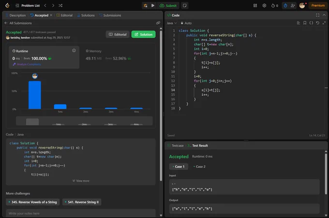The image size is (329, 218).
Task: Click the Ln 14, Col 23 status
Action: (x=317, y=136)
